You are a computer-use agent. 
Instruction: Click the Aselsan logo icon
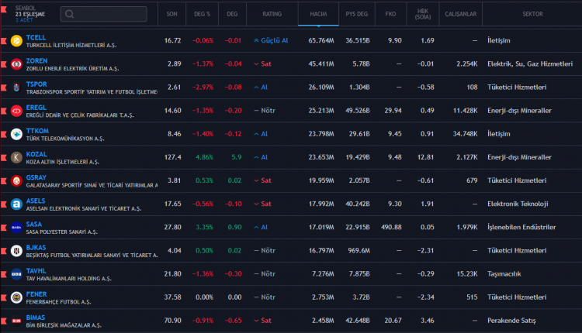[16, 204]
